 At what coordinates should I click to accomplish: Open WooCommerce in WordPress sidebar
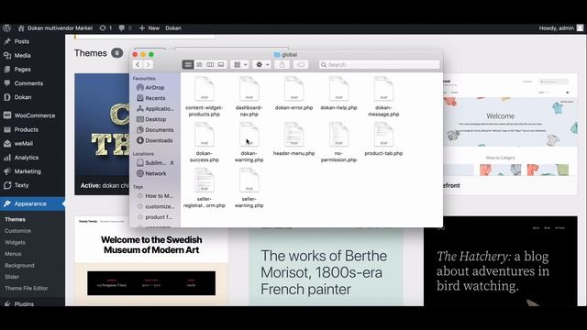(x=35, y=115)
